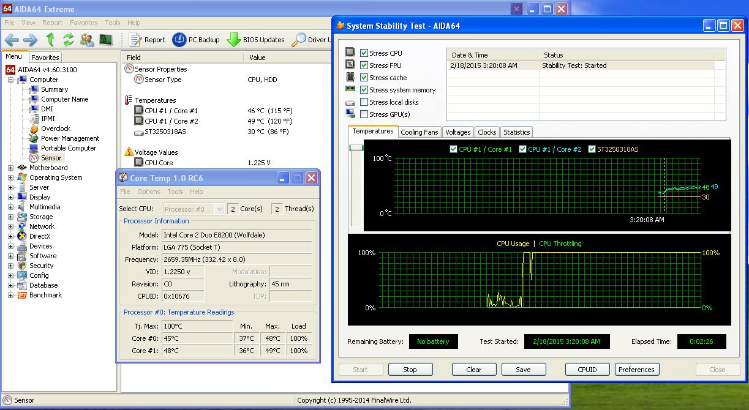Click the back navigation arrow
Viewport: 749px width, 410px height.
12,40
